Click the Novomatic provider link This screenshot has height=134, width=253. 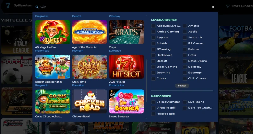tap(42, 50)
